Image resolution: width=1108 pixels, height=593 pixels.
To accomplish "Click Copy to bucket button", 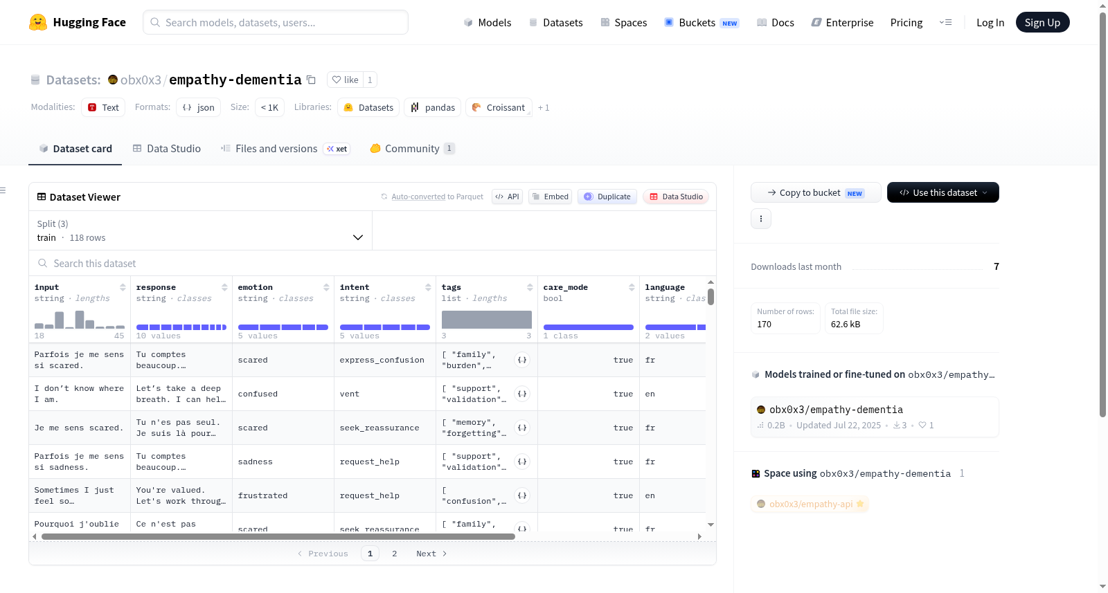I will 816,192.
